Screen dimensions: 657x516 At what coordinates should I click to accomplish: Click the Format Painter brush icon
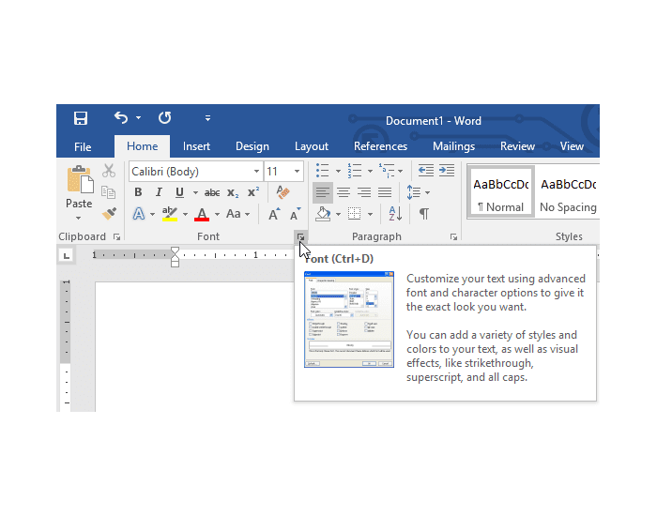pos(109,214)
